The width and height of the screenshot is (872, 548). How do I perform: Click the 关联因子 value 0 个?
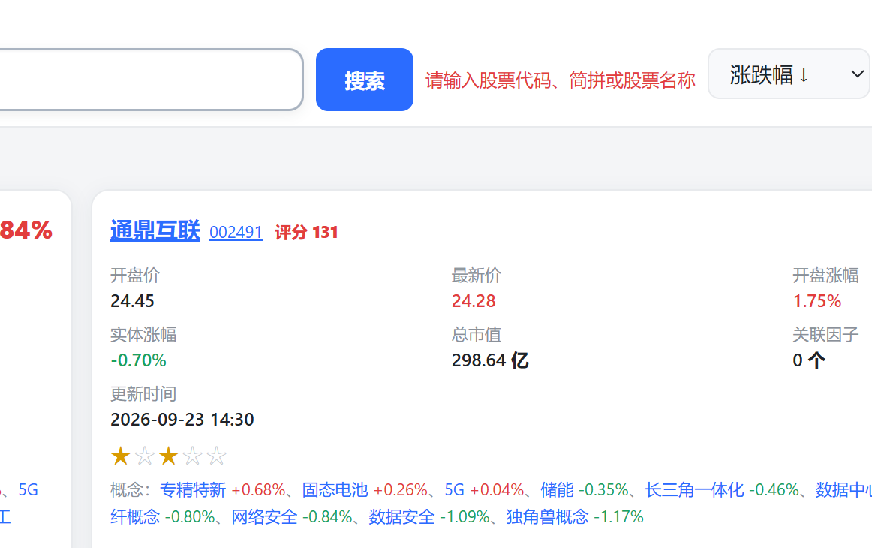pyautogui.click(x=809, y=360)
